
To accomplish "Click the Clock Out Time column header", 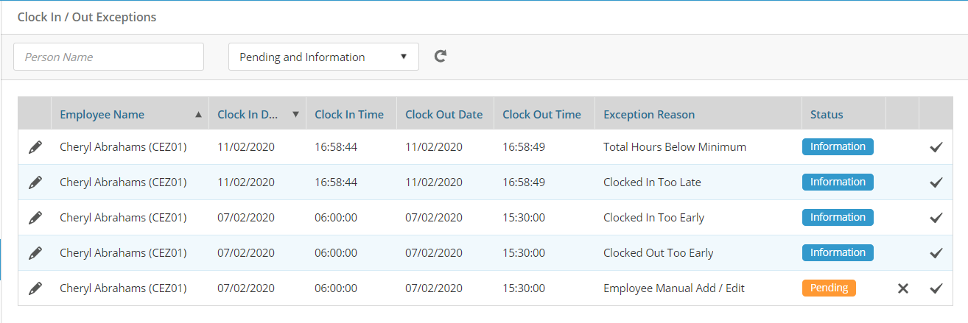I will tap(541, 114).
